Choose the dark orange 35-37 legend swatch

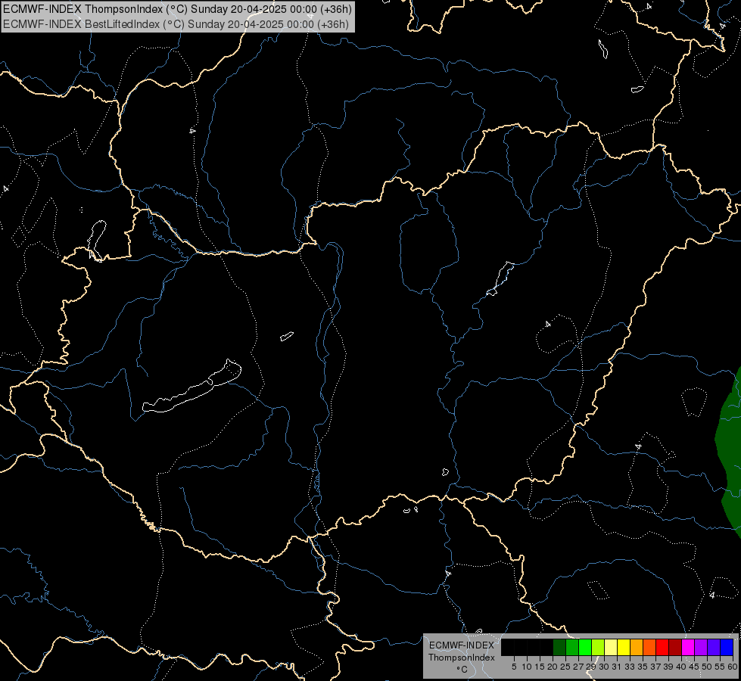point(649,648)
